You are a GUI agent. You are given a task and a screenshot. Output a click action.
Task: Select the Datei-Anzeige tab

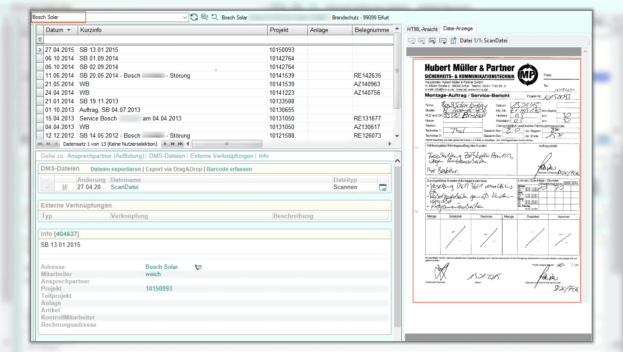458,28
